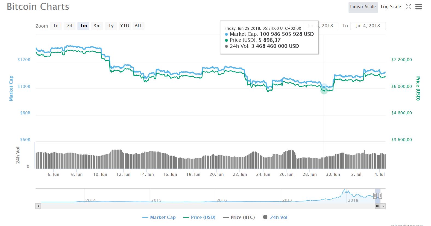Click the navigator scrollbar thumb
The width and height of the screenshot is (431, 226).
(x=377, y=206)
